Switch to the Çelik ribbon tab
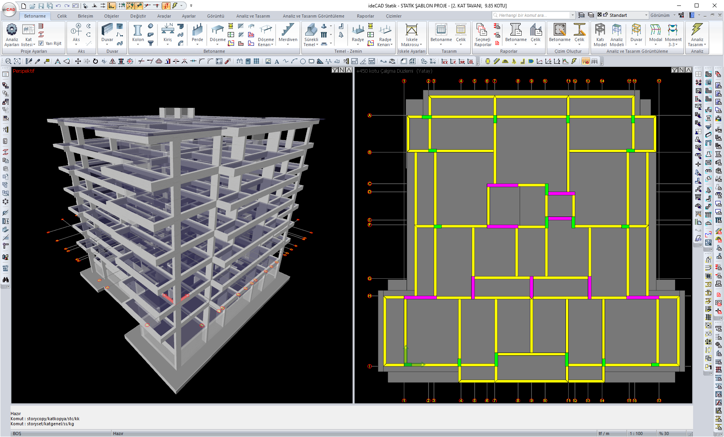724x437 pixels. pos(62,16)
